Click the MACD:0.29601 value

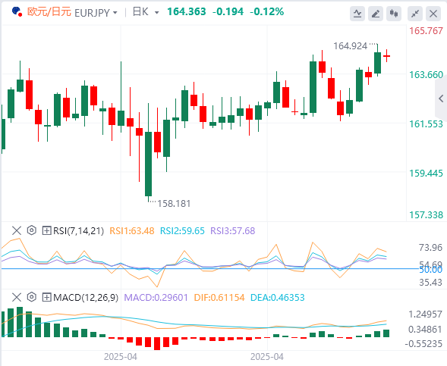[156, 298]
